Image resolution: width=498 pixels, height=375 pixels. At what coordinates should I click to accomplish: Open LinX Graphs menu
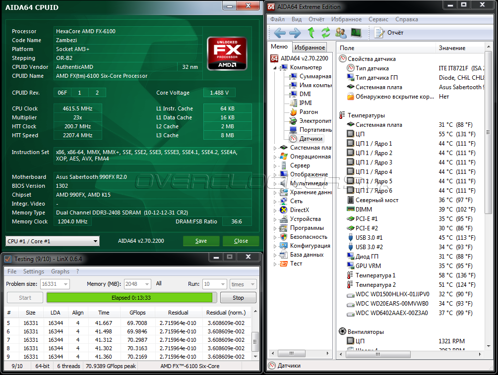pos(60,271)
